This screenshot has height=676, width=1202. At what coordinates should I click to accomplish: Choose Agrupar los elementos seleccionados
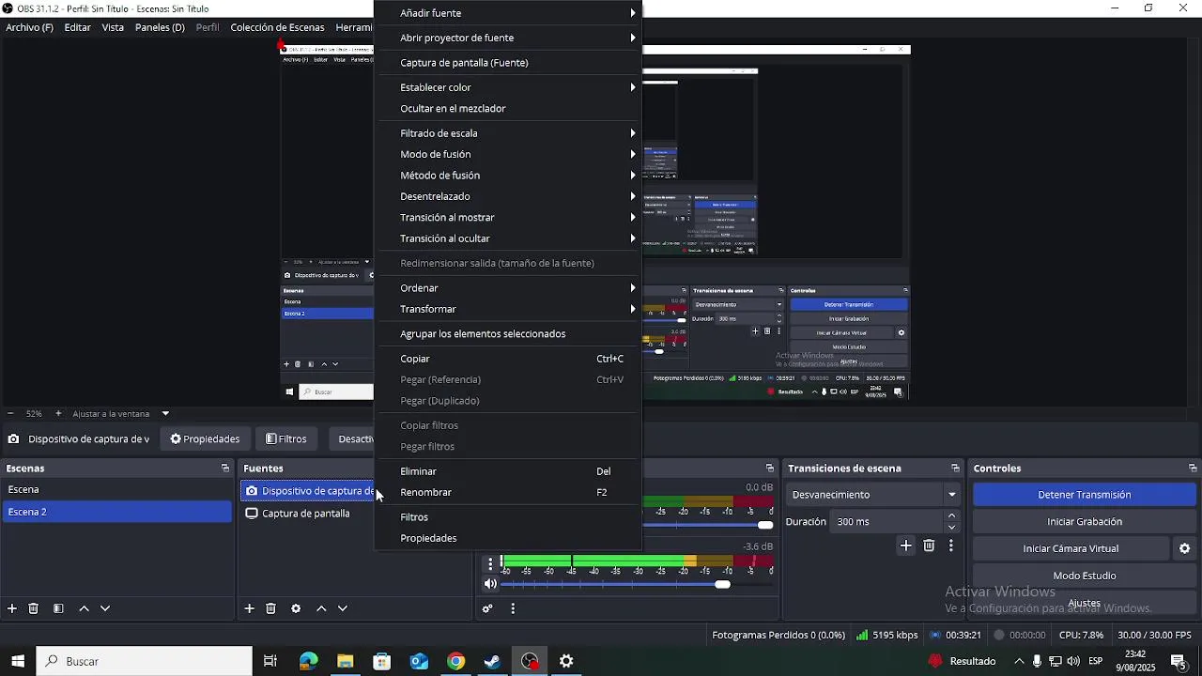pos(508,334)
